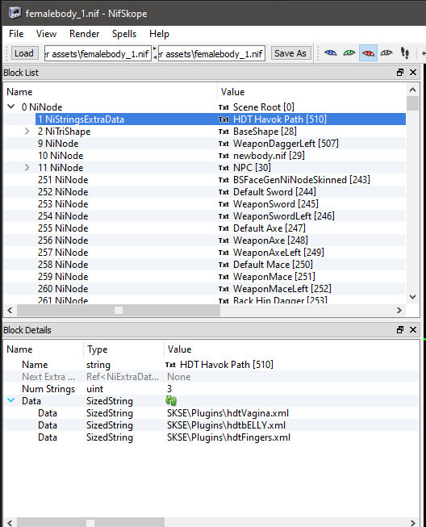
Task: Toggle the gray eye view icon
Action: (386, 53)
